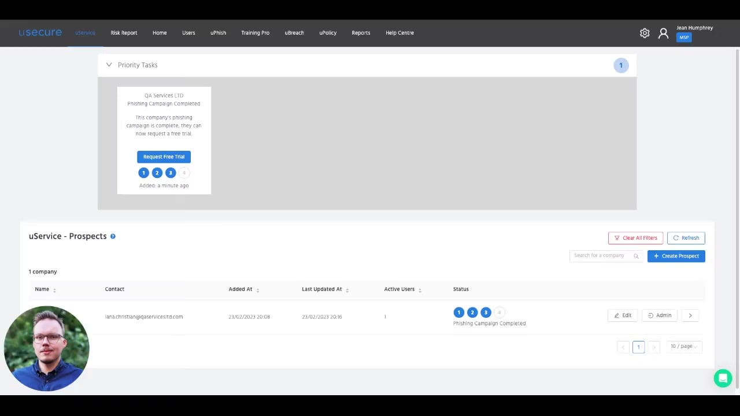Go to previous page arrow
The height and width of the screenshot is (416, 740).
623,347
